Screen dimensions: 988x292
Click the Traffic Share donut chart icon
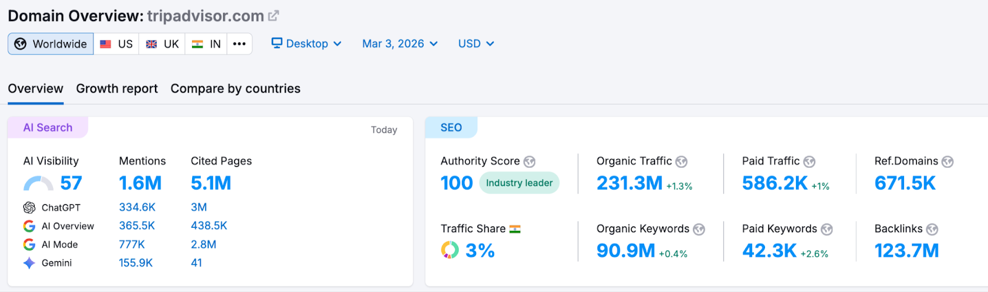[450, 250]
